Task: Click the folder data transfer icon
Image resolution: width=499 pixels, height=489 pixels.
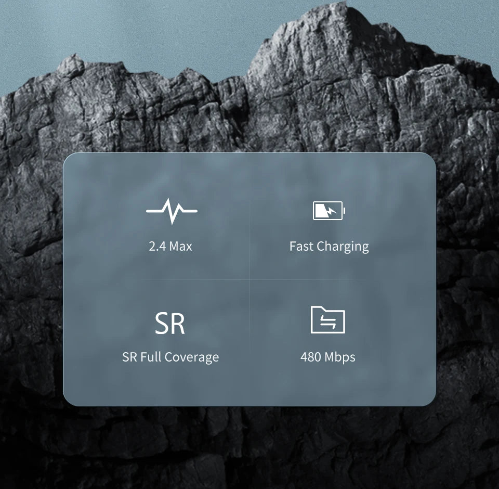Action: [x=327, y=320]
